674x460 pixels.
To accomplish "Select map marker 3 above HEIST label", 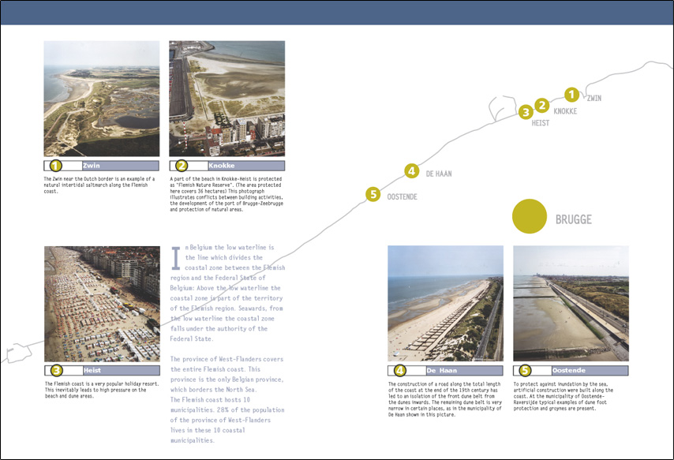I will click(x=526, y=113).
